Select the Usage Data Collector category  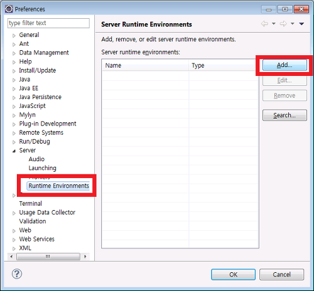[47, 213]
